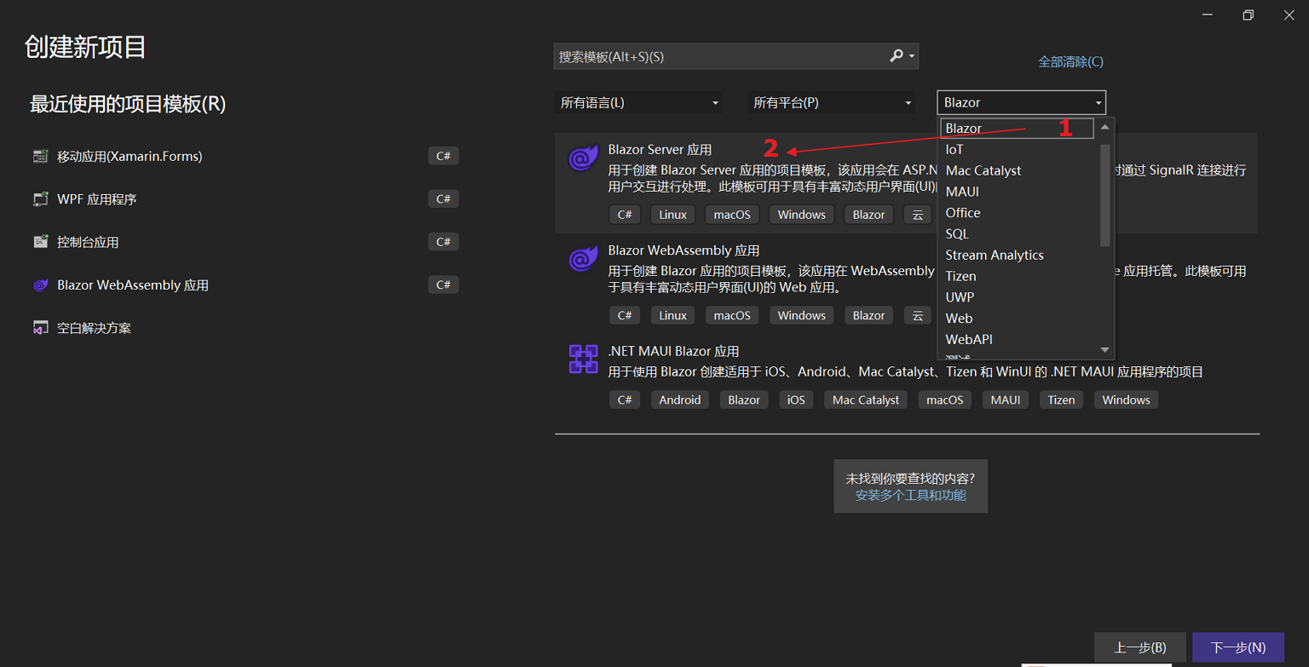Choose 控制台应用 recent template

coord(88,242)
